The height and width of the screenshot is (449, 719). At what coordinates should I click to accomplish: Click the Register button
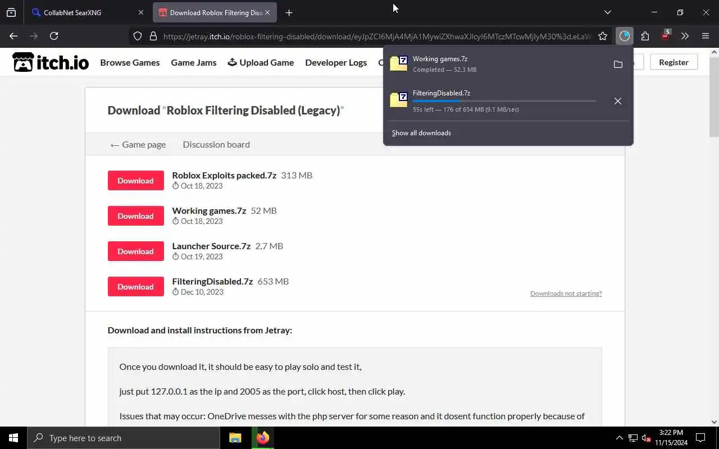click(674, 62)
